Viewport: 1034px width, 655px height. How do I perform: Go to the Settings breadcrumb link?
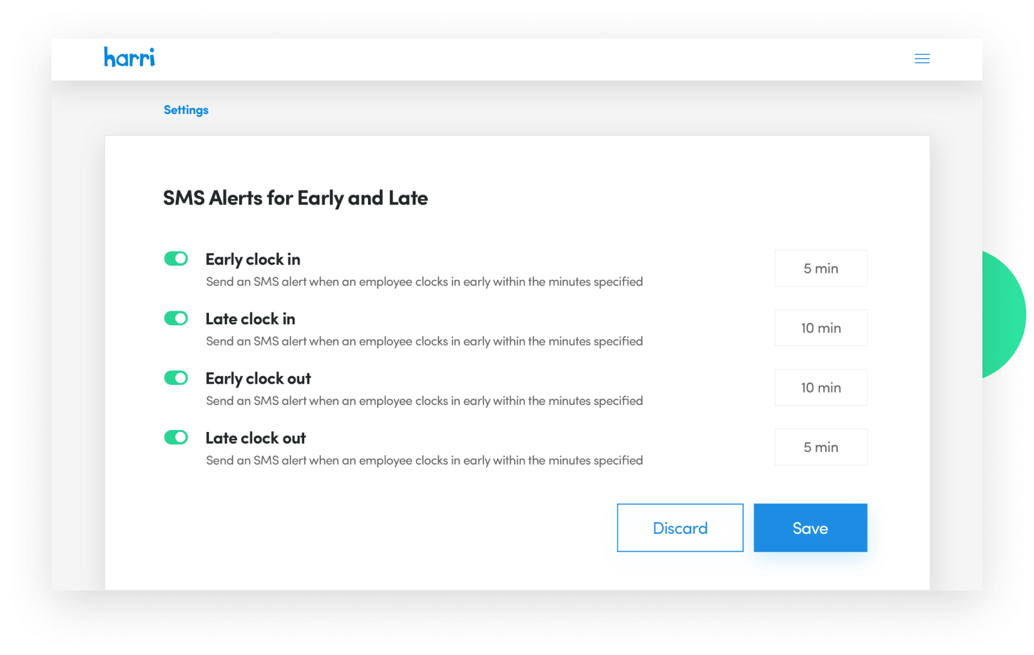[x=186, y=110]
